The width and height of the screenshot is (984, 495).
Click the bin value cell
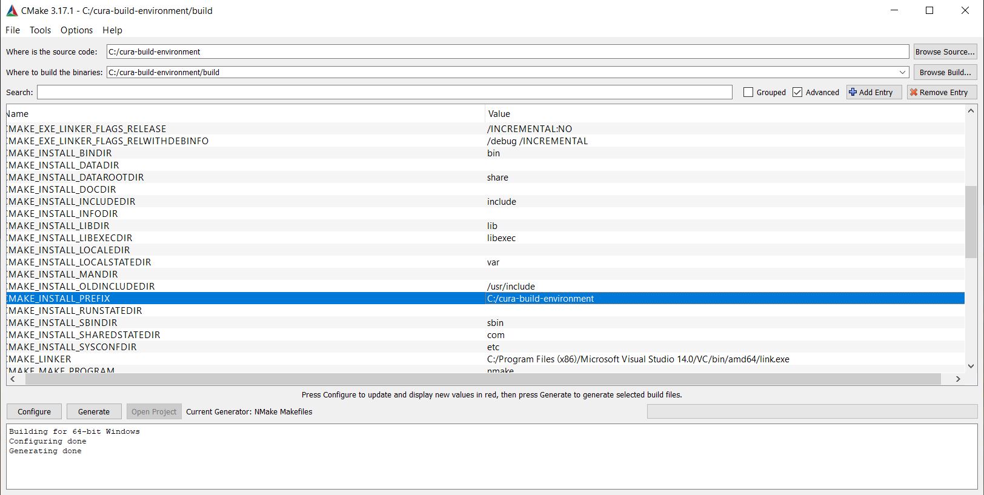[725, 153]
